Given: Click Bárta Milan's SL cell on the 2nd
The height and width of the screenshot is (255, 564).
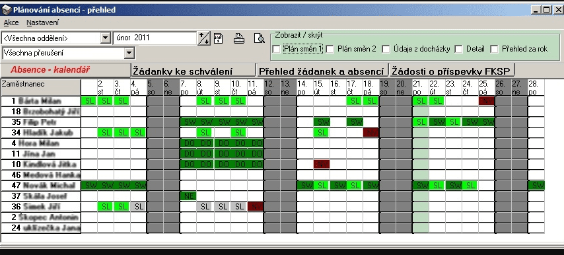Looking at the screenshot, I should point(106,101).
